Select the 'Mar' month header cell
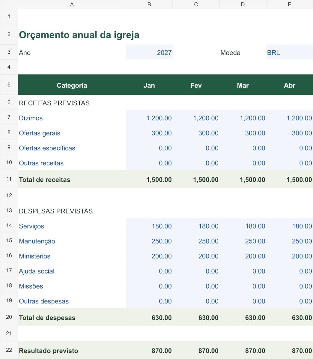 (243, 85)
